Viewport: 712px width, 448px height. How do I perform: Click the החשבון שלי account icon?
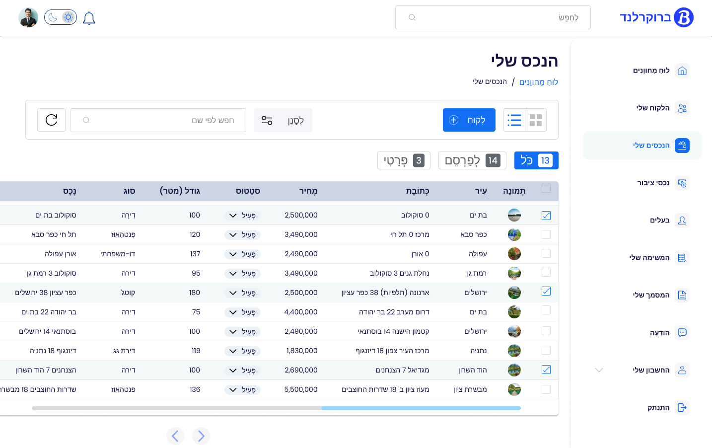[x=682, y=370]
